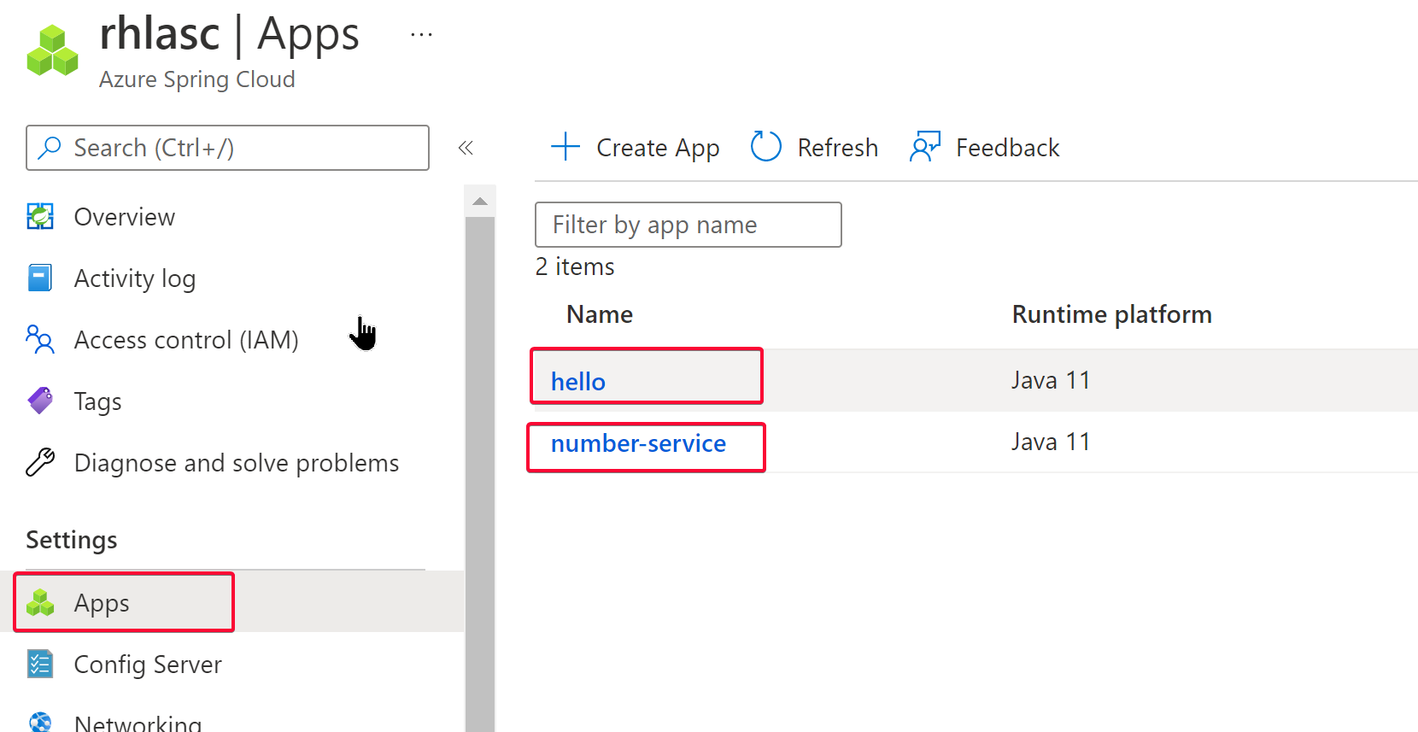This screenshot has height=732, width=1418.
Task: Click the Azure Spring Cloud cubes logo
Action: tap(52, 50)
